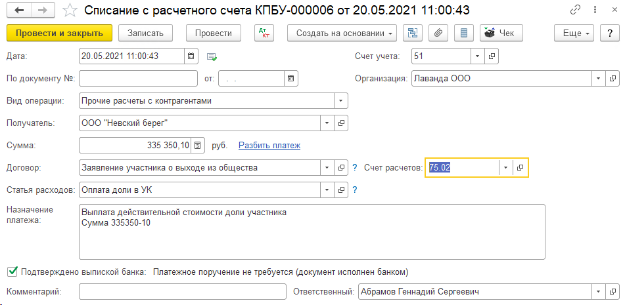Click 'Разбить платеж' link
625x305 pixels.
coord(269,146)
